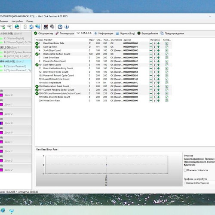Refresh disk data with blue arrows icon

click(x=31, y=27)
